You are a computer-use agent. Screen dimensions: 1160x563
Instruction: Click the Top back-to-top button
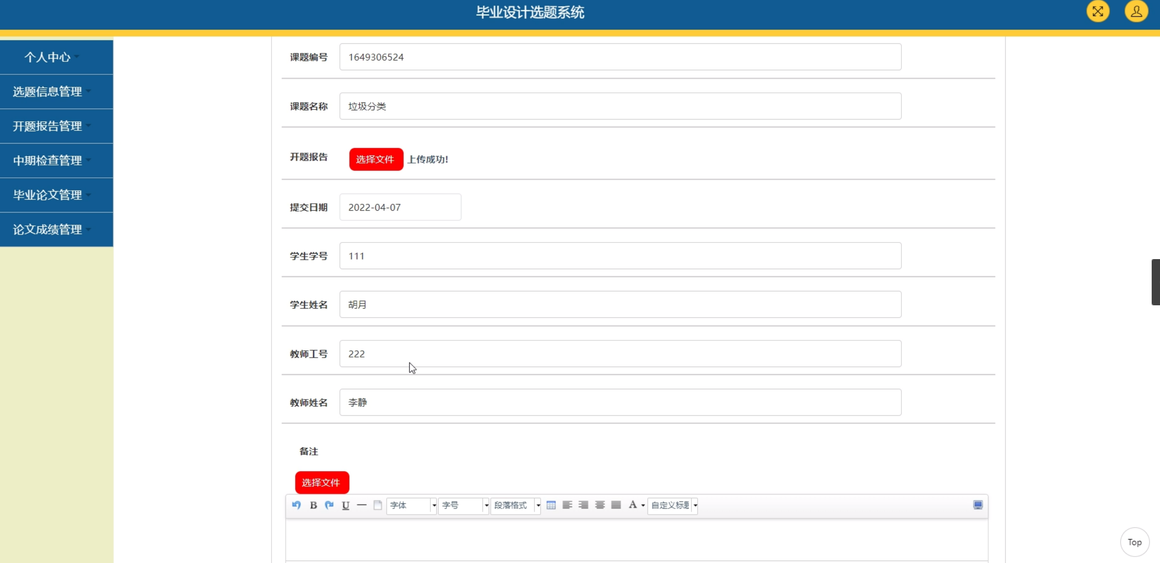[x=1135, y=542]
